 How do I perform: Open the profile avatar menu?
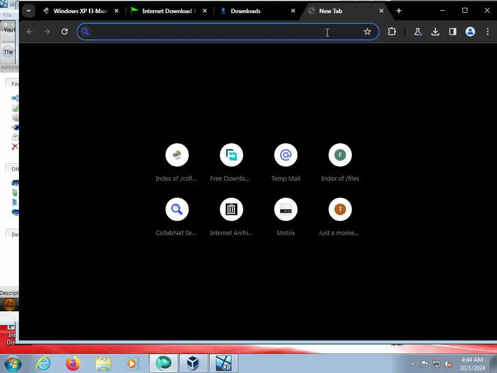(x=470, y=32)
